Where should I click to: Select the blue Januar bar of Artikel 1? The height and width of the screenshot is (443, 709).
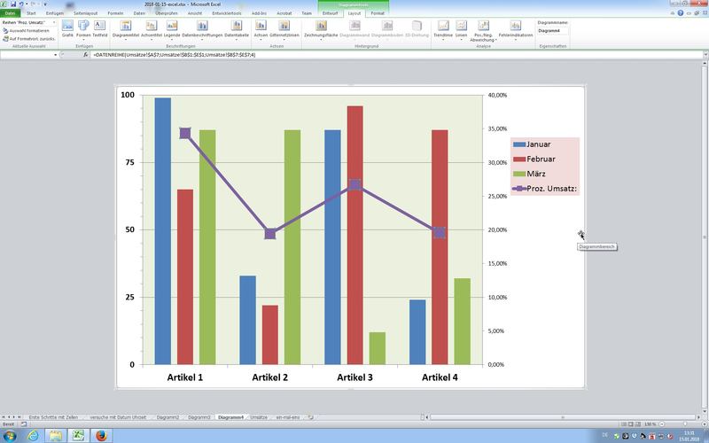tap(163, 231)
